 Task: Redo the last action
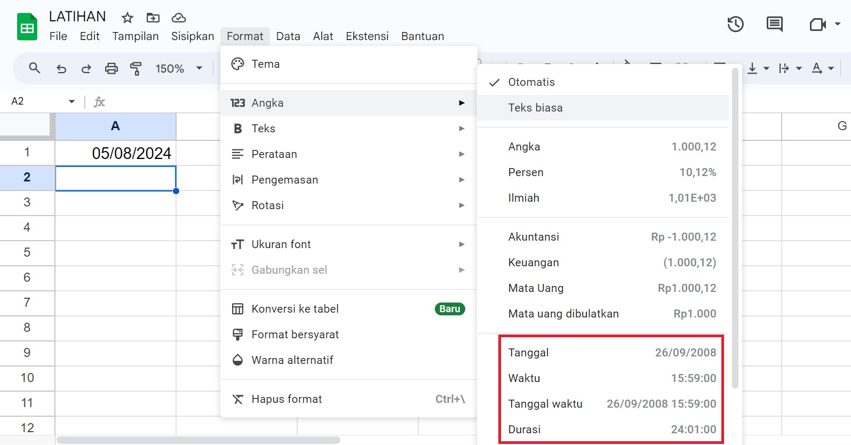86,68
